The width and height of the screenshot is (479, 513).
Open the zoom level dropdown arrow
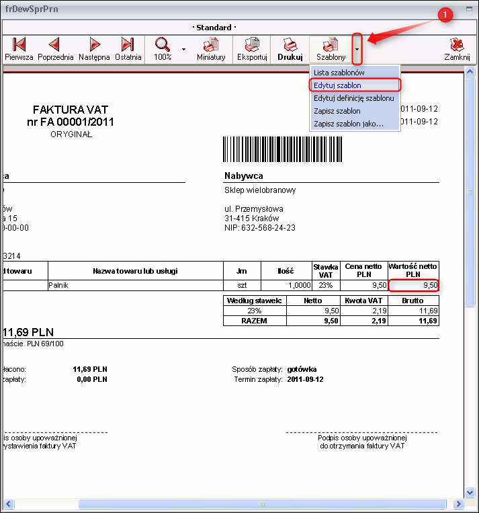[184, 49]
